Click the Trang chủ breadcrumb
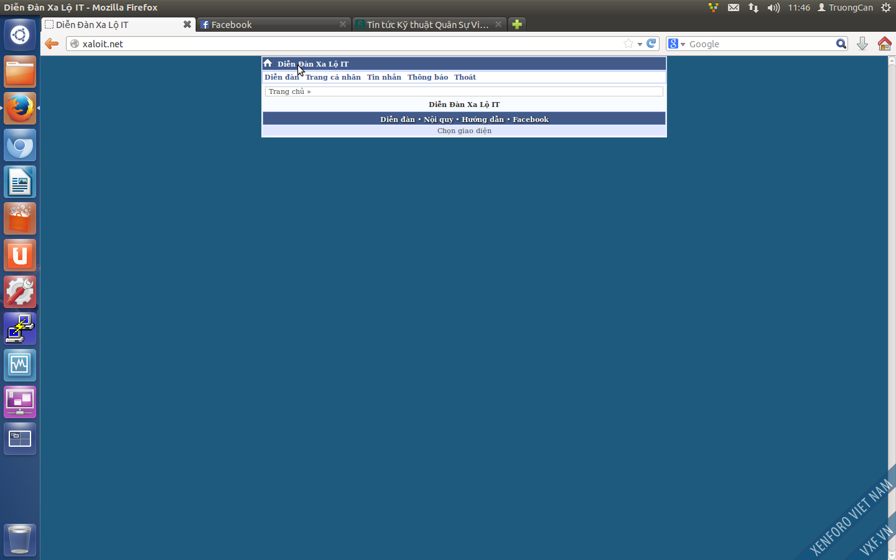Image resolution: width=896 pixels, height=560 pixels. (x=286, y=91)
